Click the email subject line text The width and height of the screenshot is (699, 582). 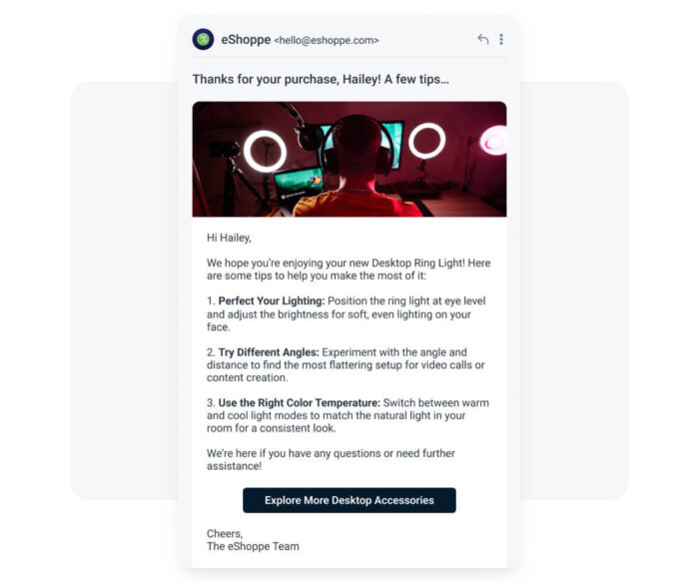(321, 79)
